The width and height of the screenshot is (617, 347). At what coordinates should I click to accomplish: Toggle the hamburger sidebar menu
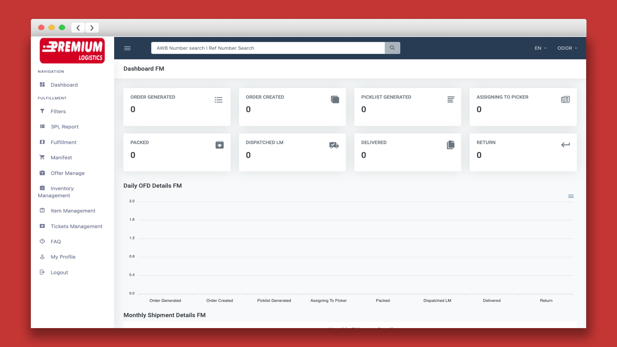127,48
